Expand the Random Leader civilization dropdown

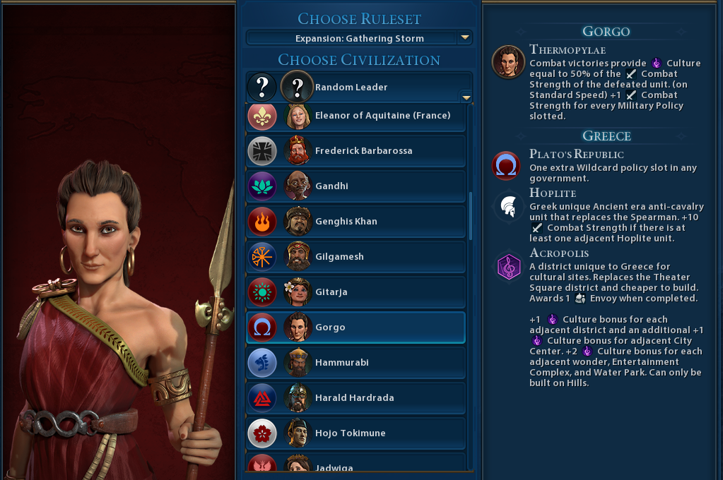click(x=466, y=97)
